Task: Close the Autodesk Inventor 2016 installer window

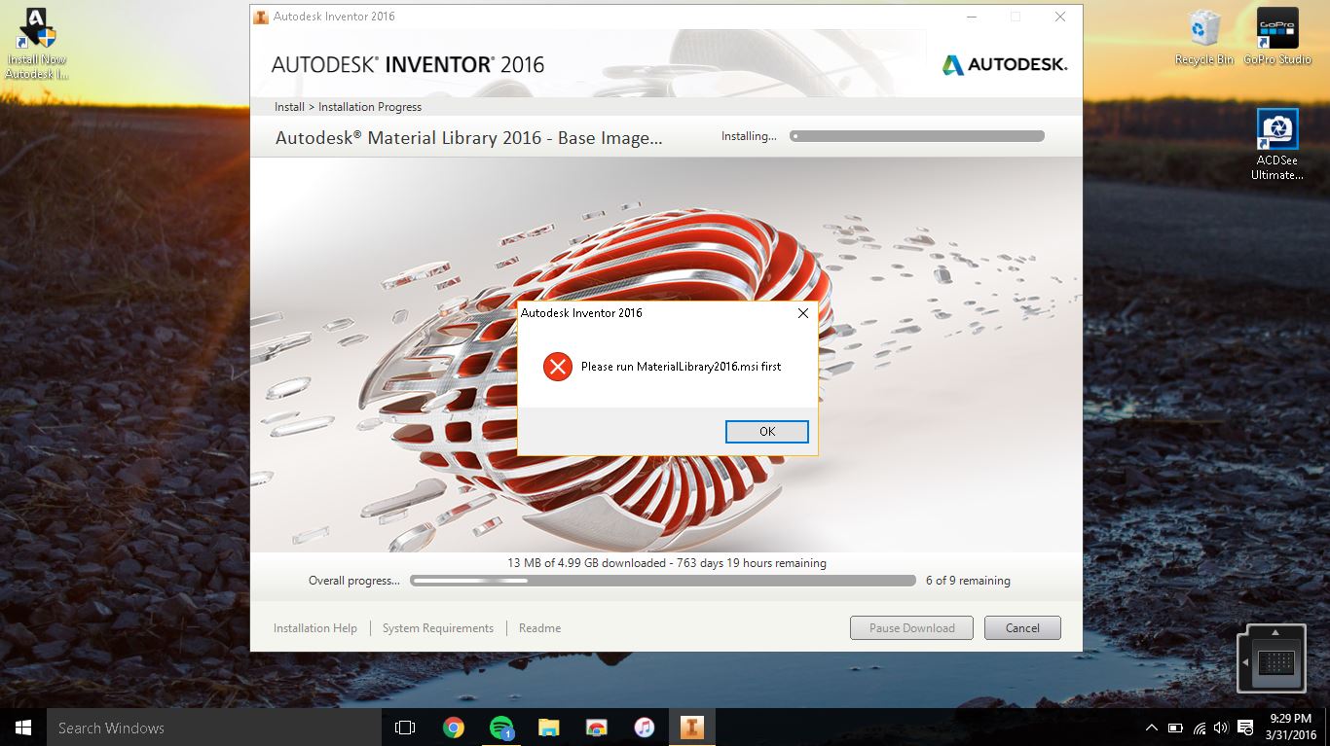Action: coord(1060,17)
